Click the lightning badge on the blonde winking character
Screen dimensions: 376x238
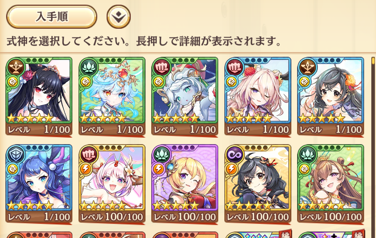[158, 169]
